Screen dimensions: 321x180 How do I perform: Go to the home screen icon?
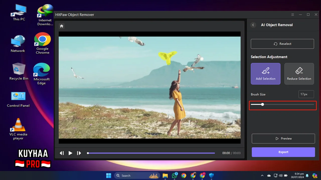[x=62, y=26]
